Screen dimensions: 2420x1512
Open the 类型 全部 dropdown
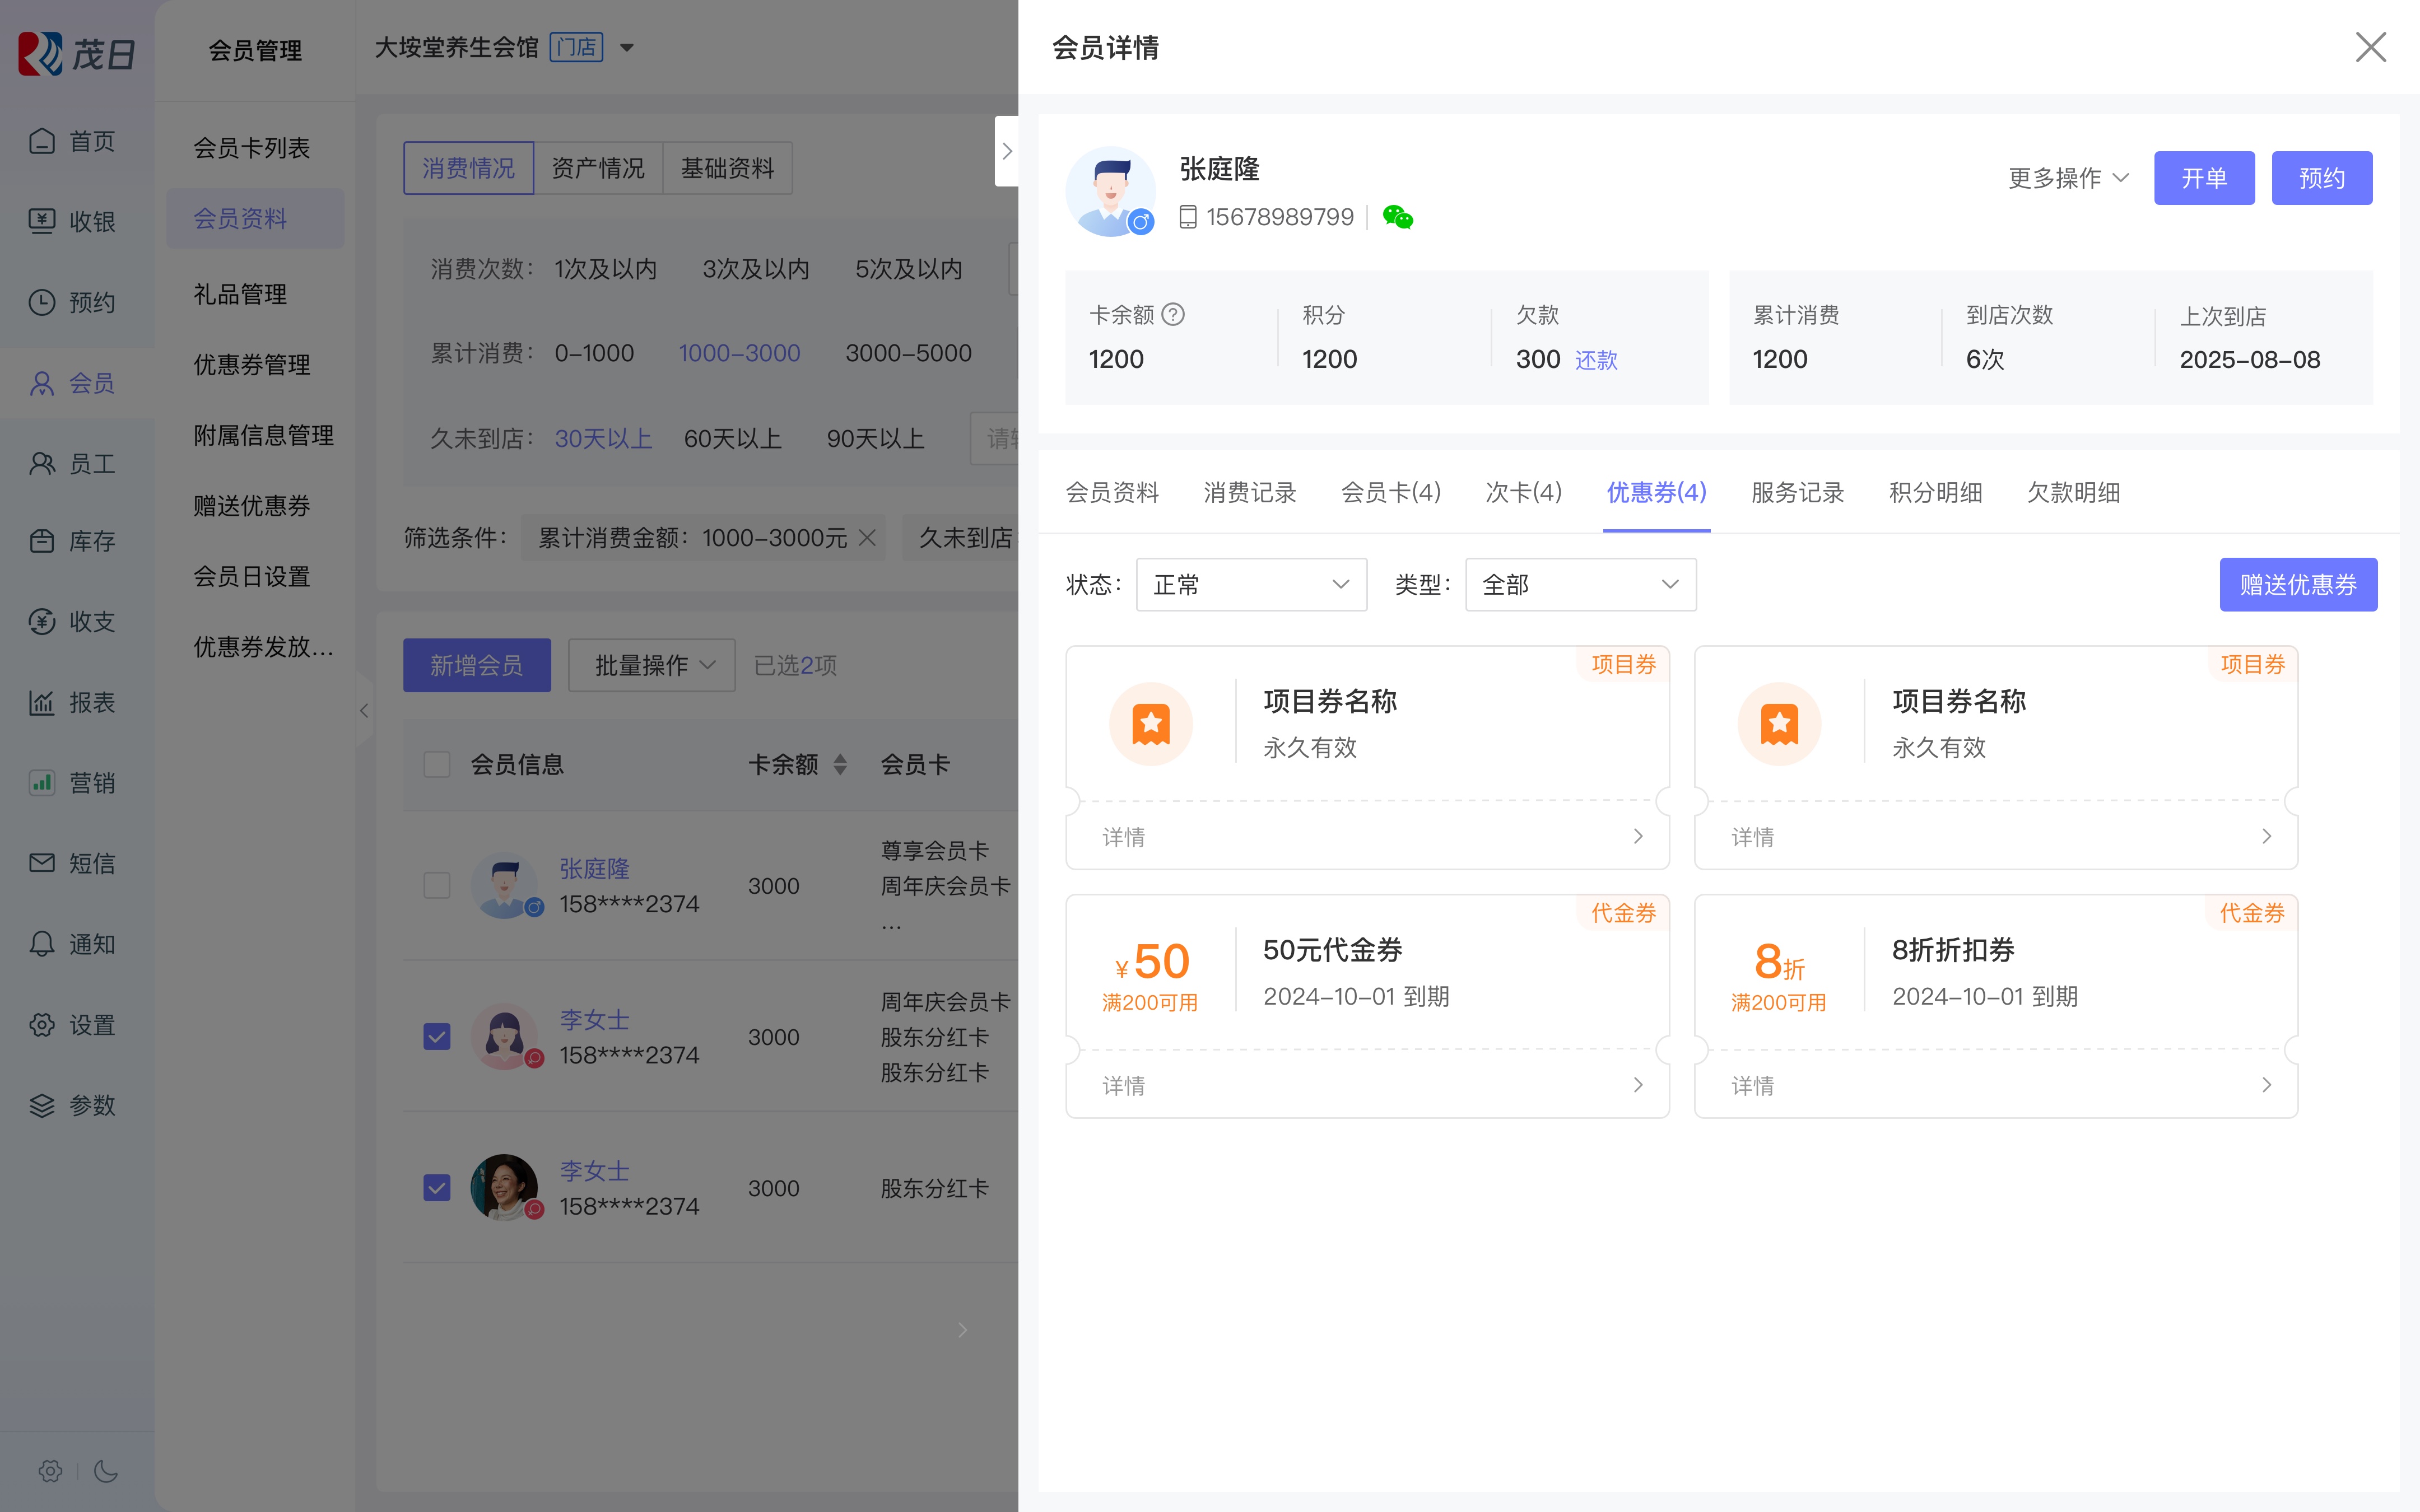tap(1580, 585)
